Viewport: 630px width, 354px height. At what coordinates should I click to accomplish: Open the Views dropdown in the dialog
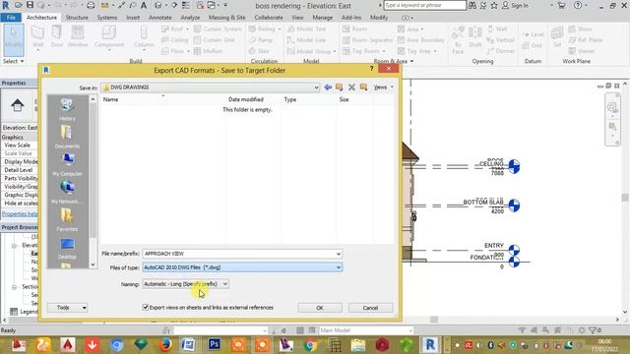pyautogui.click(x=383, y=88)
